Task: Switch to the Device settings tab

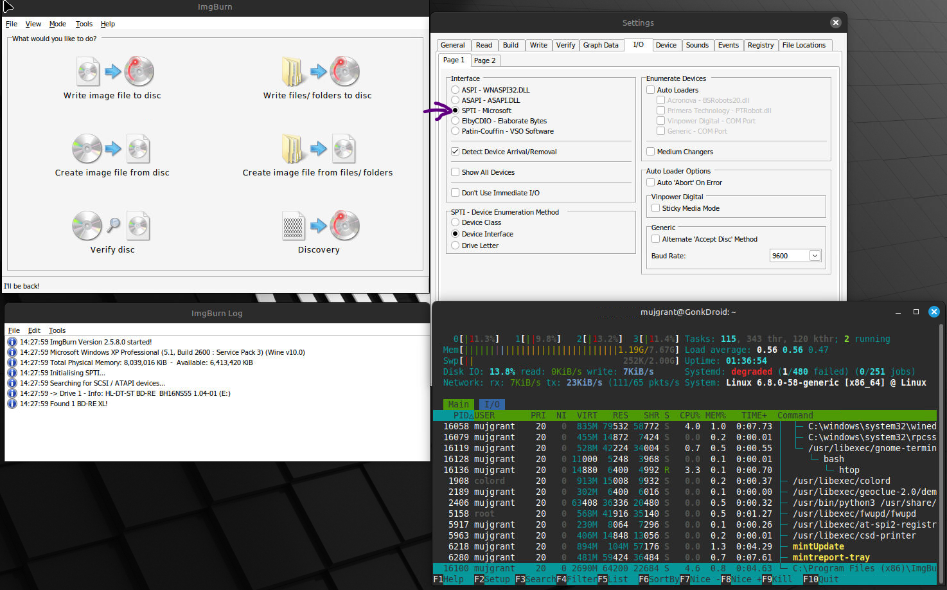Action: [666, 45]
